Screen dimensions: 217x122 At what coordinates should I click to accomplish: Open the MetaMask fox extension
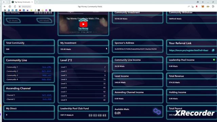pyautogui.click(x=203, y=6)
